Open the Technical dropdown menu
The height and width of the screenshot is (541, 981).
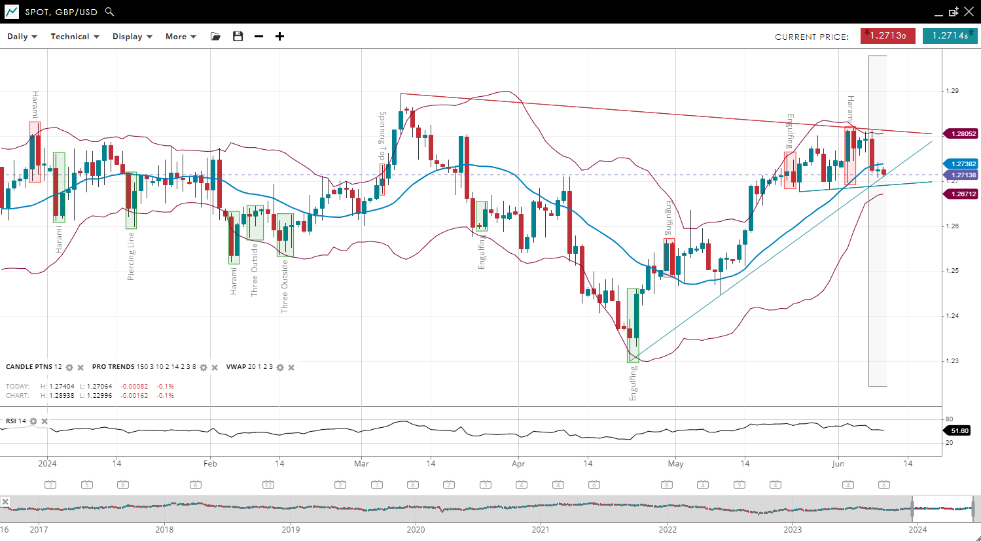coord(75,37)
